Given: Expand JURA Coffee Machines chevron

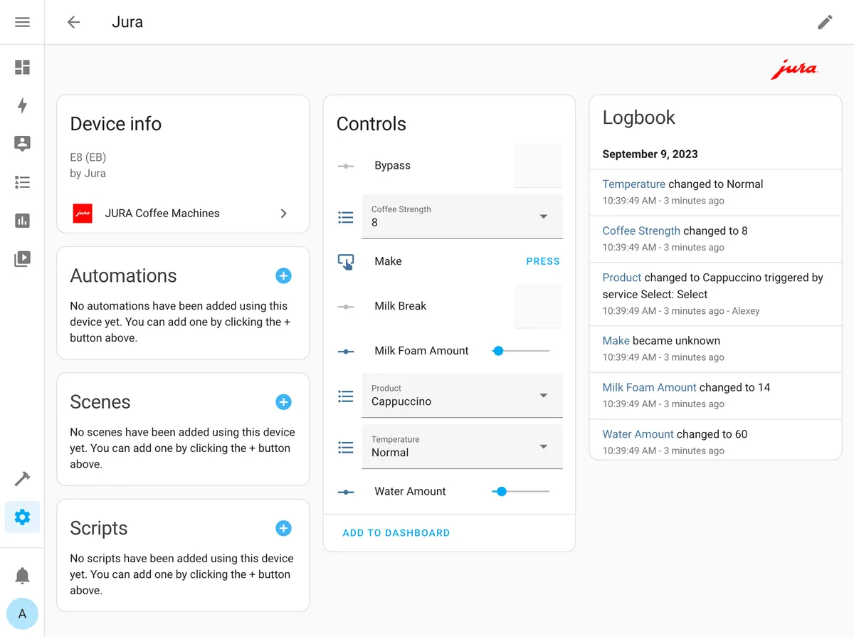Looking at the screenshot, I should pyautogui.click(x=283, y=214).
